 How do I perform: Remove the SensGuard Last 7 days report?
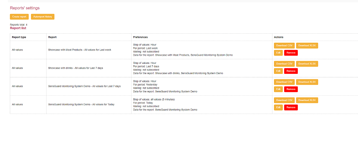click(291, 89)
